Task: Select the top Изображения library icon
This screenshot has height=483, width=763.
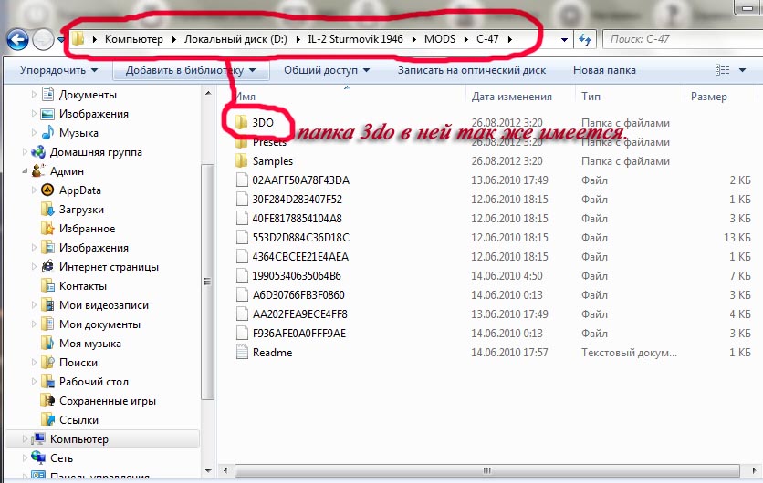Action: click(x=47, y=114)
